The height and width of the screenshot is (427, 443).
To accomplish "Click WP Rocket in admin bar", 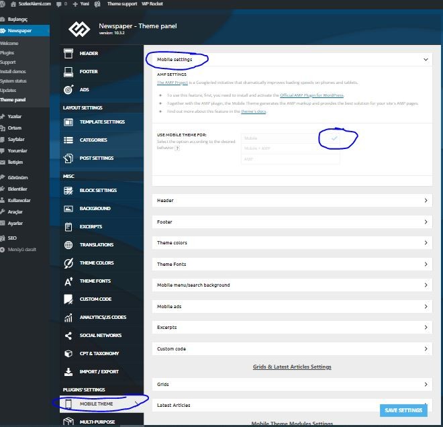I will click(x=152, y=4).
